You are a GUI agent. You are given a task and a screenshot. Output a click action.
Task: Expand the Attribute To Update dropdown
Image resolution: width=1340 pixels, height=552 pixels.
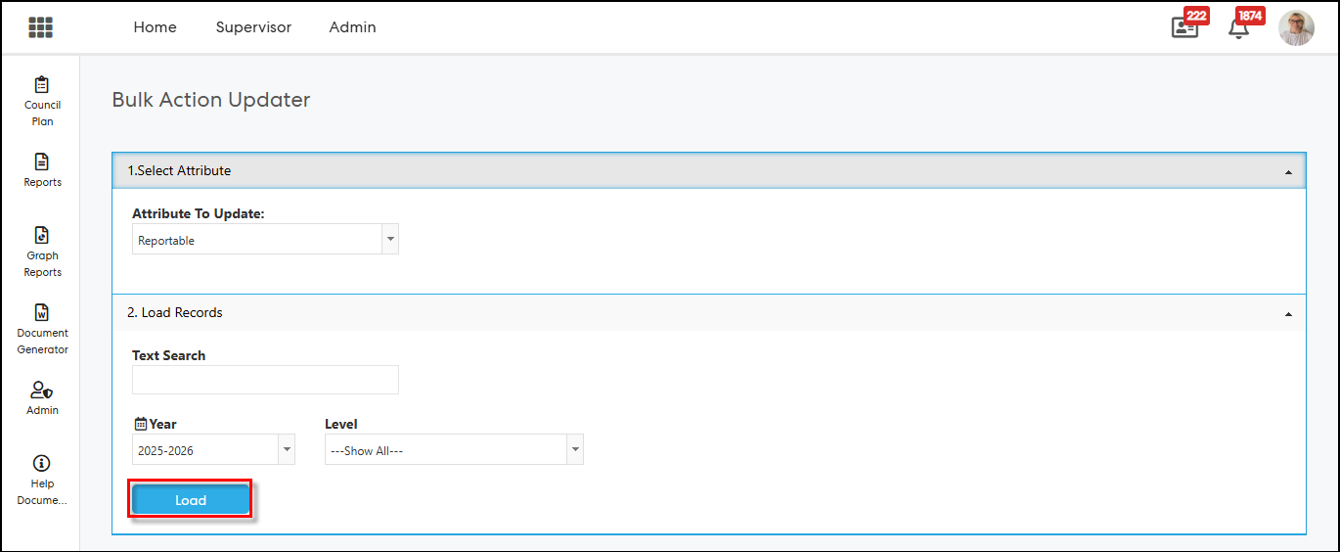[390, 240]
